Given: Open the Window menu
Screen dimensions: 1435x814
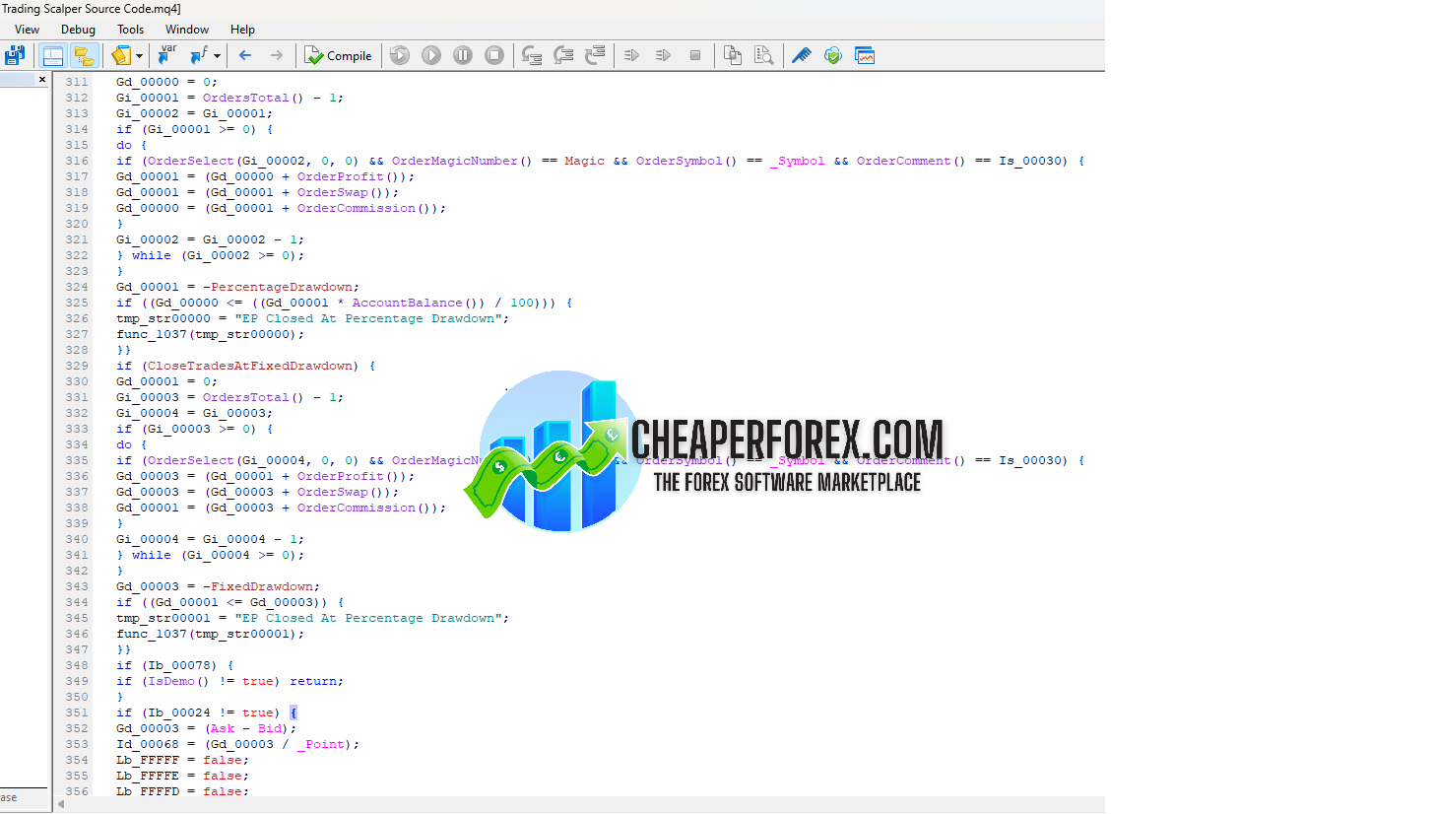Looking at the screenshot, I should click(187, 30).
